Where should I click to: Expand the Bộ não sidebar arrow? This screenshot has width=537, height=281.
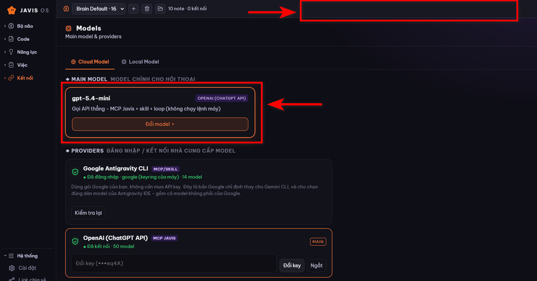(x=5, y=26)
